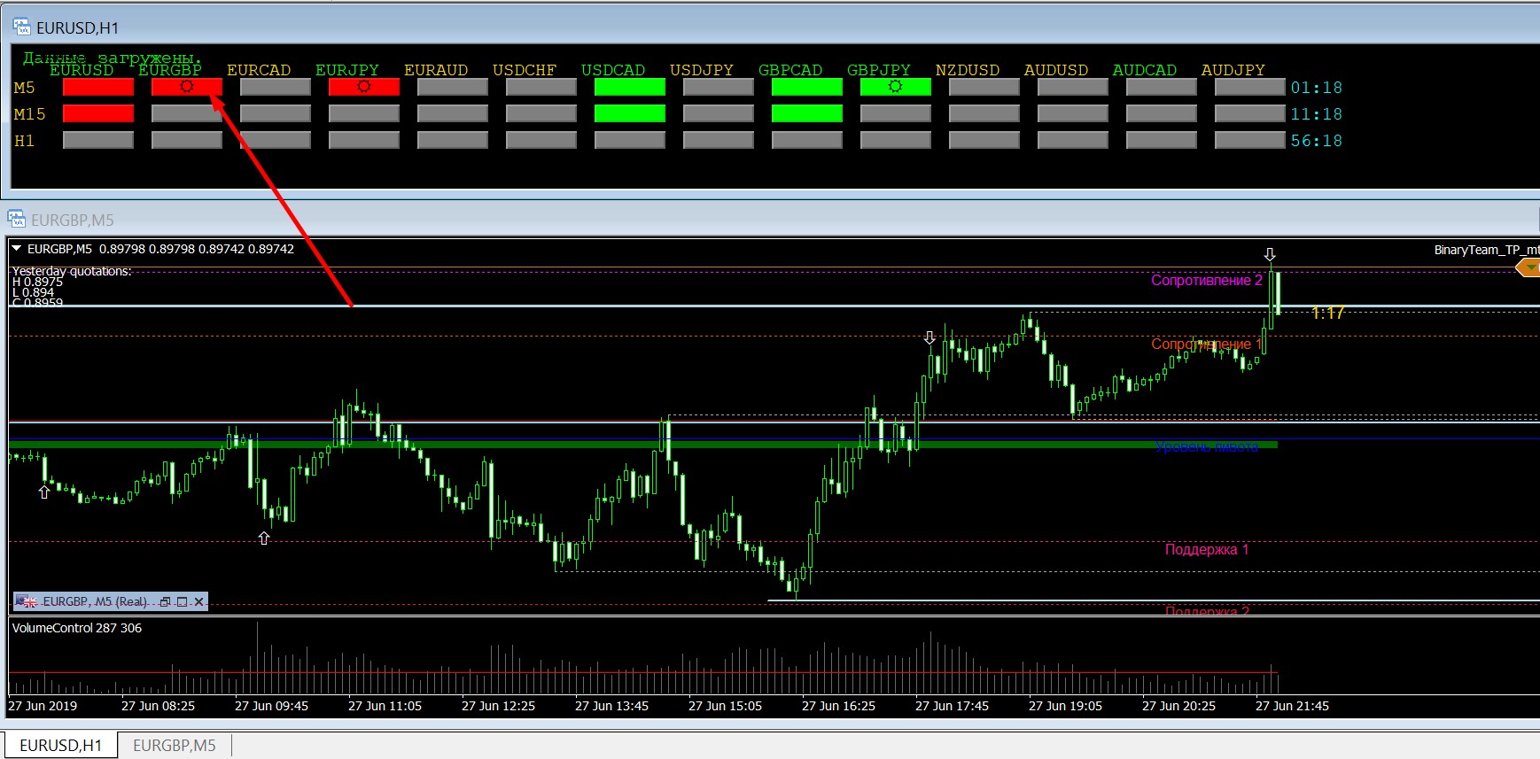Click the NZDUSD pair label
Viewport: 1540px width, 759px height.
coord(968,70)
